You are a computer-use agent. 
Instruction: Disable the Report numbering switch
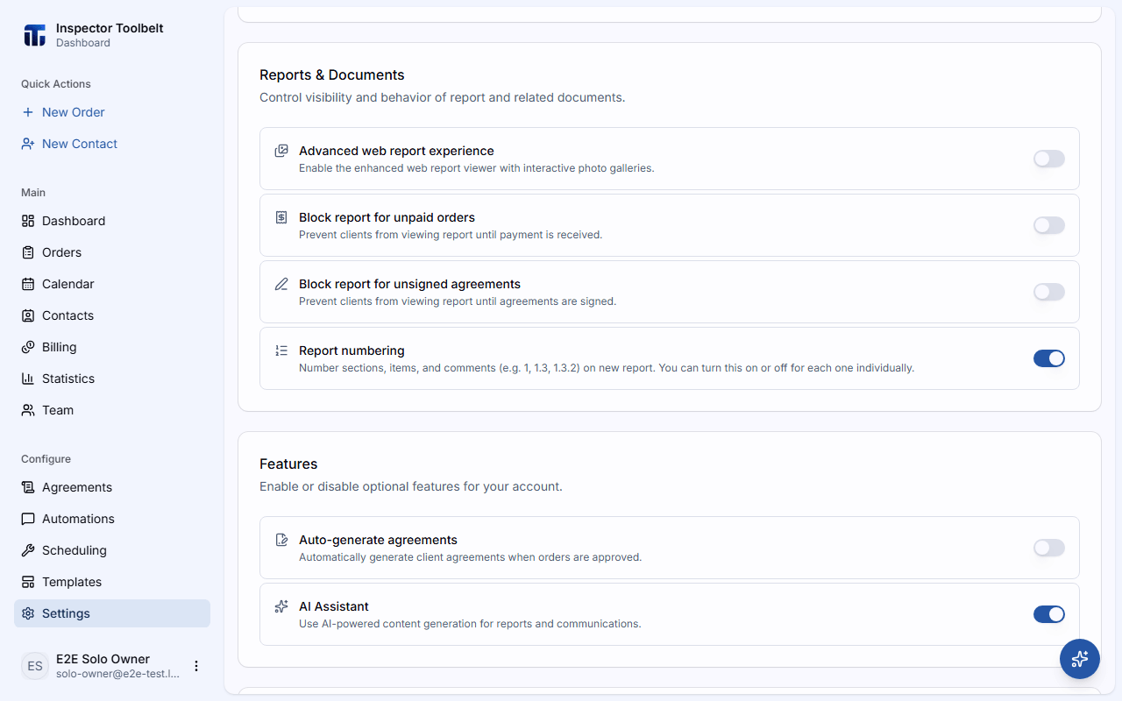[x=1049, y=358]
